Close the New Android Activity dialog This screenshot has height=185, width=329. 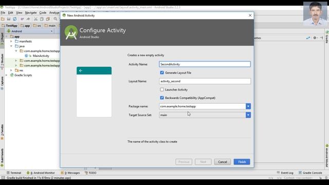tap(250, 15)
